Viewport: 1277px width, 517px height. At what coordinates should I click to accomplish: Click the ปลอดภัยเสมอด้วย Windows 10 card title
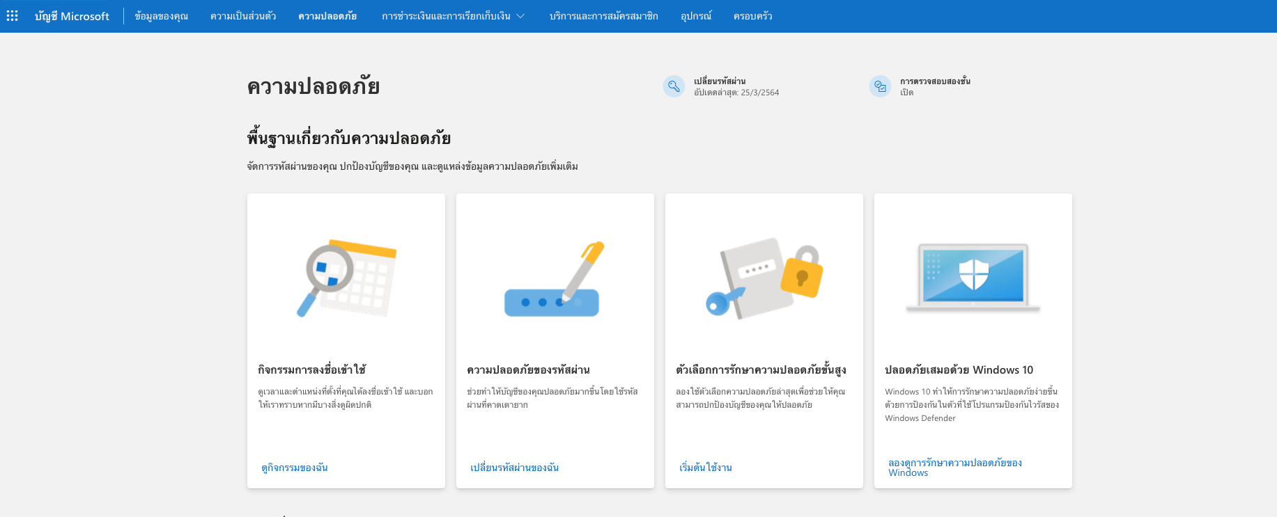959,369
